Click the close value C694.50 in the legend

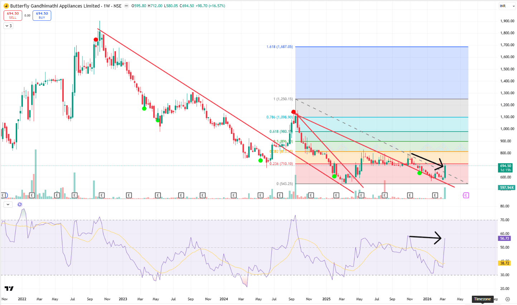pos(187,6)
